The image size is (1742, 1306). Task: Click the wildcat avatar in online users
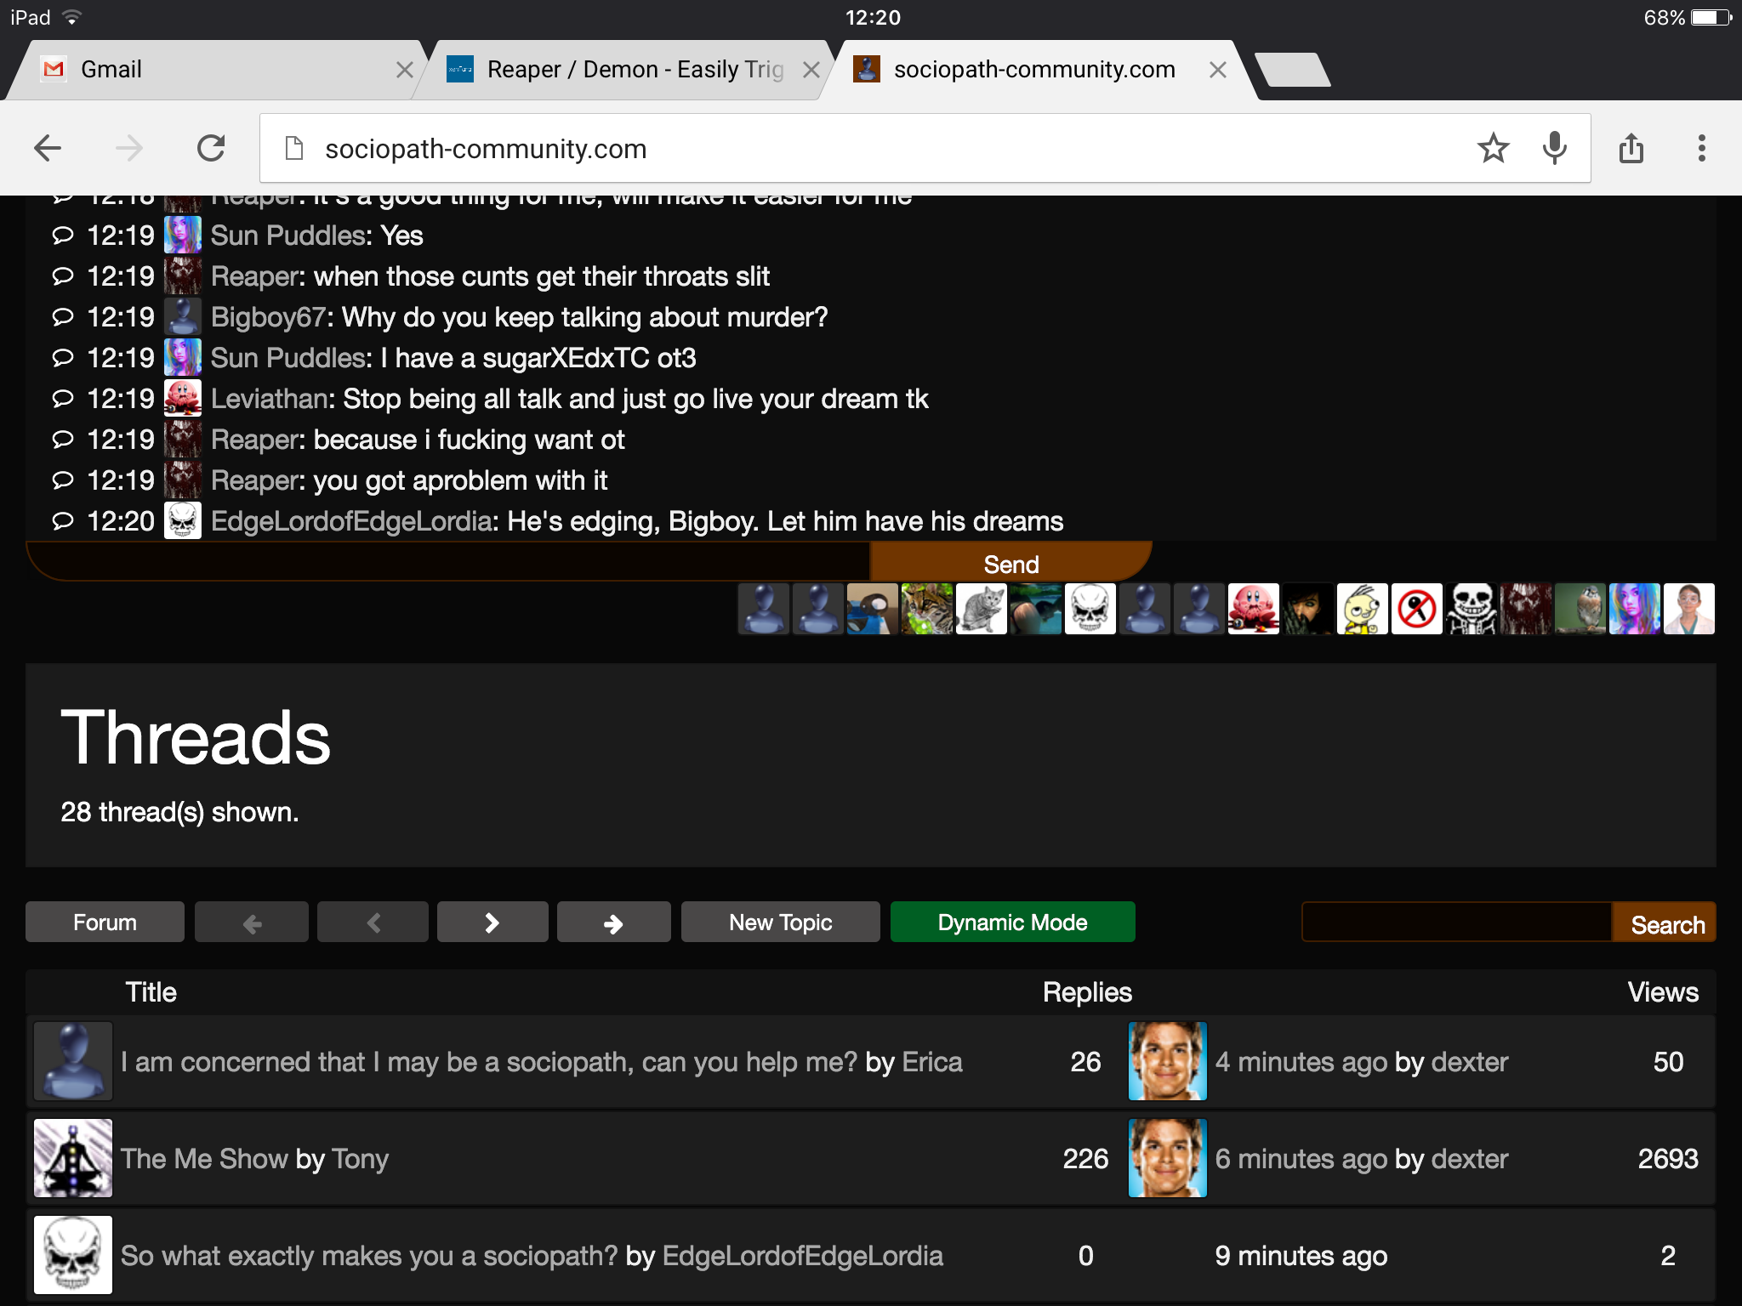(926, 609)
